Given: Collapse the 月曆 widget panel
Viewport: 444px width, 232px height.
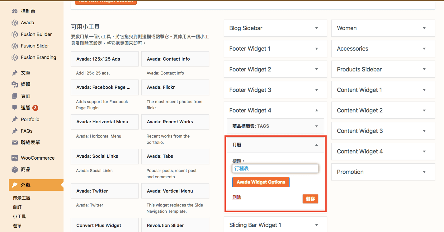Looking at the screenshot, I should pyautogui.click(x=316, y=145).
